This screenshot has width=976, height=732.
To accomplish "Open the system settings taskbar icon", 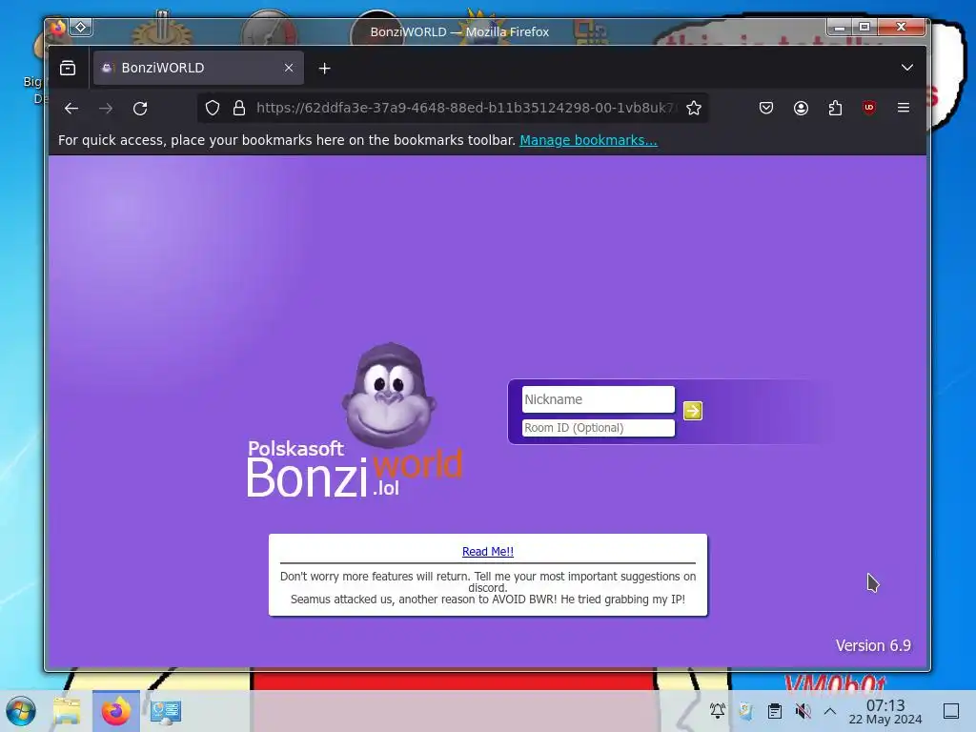I will [x=166, y=711].
